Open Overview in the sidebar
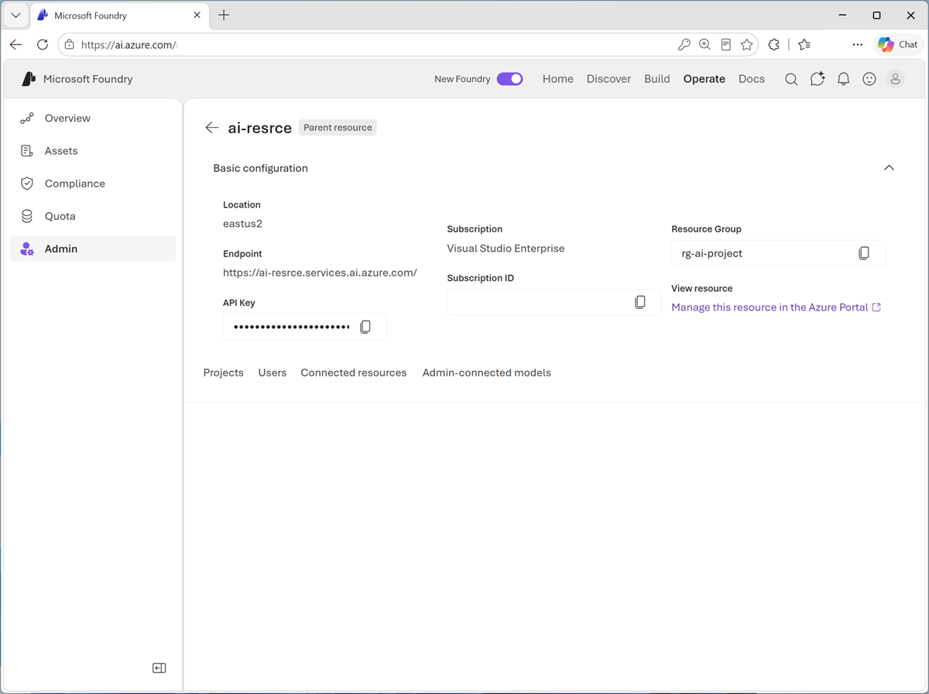 tap(93, 119)
